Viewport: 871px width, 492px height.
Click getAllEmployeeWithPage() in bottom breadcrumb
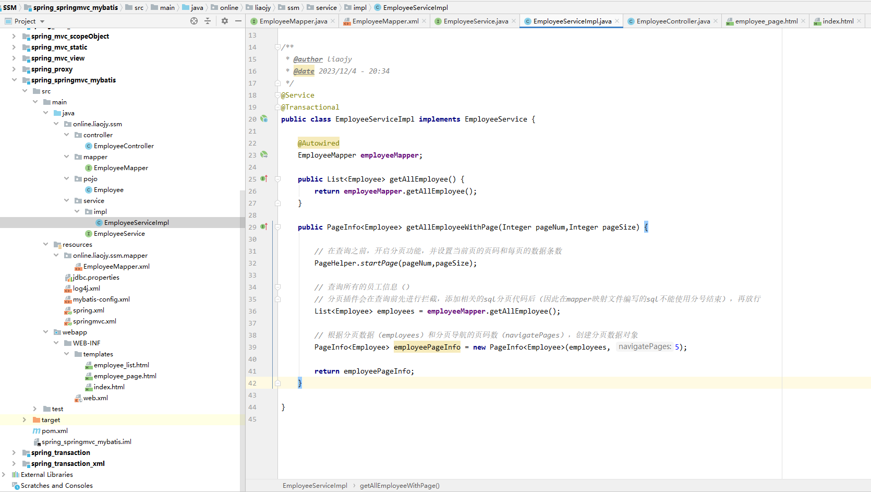coord(400,485)
